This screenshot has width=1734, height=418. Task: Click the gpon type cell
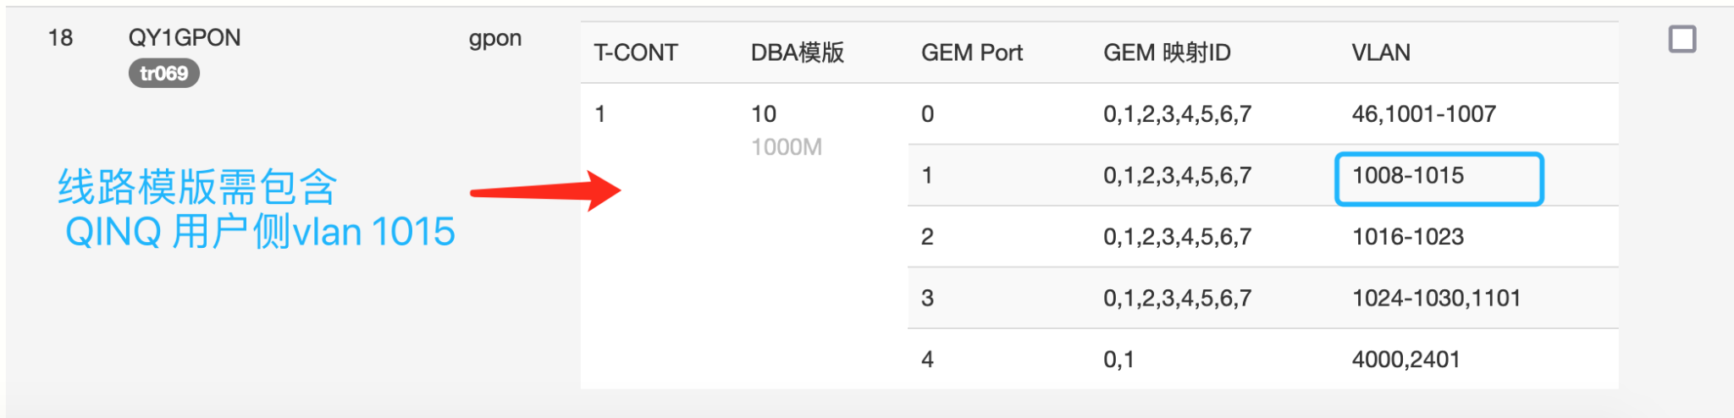coord(494,38)
